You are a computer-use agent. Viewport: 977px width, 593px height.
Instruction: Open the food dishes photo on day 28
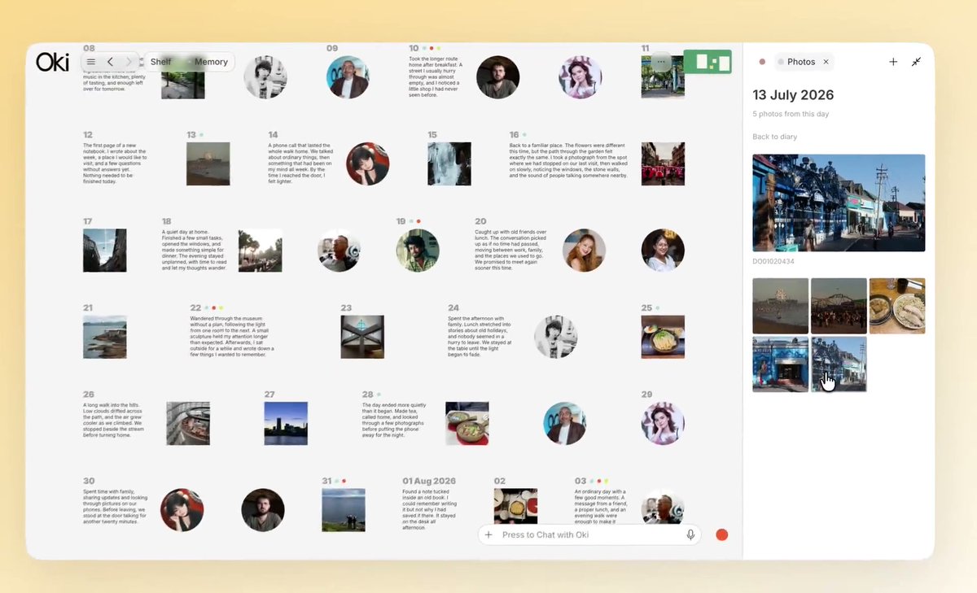467,423
